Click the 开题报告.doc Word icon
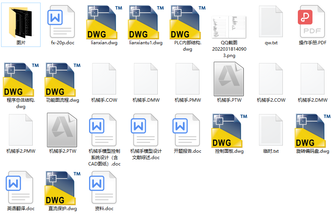 pyautogui.click(x=187, y=130)
